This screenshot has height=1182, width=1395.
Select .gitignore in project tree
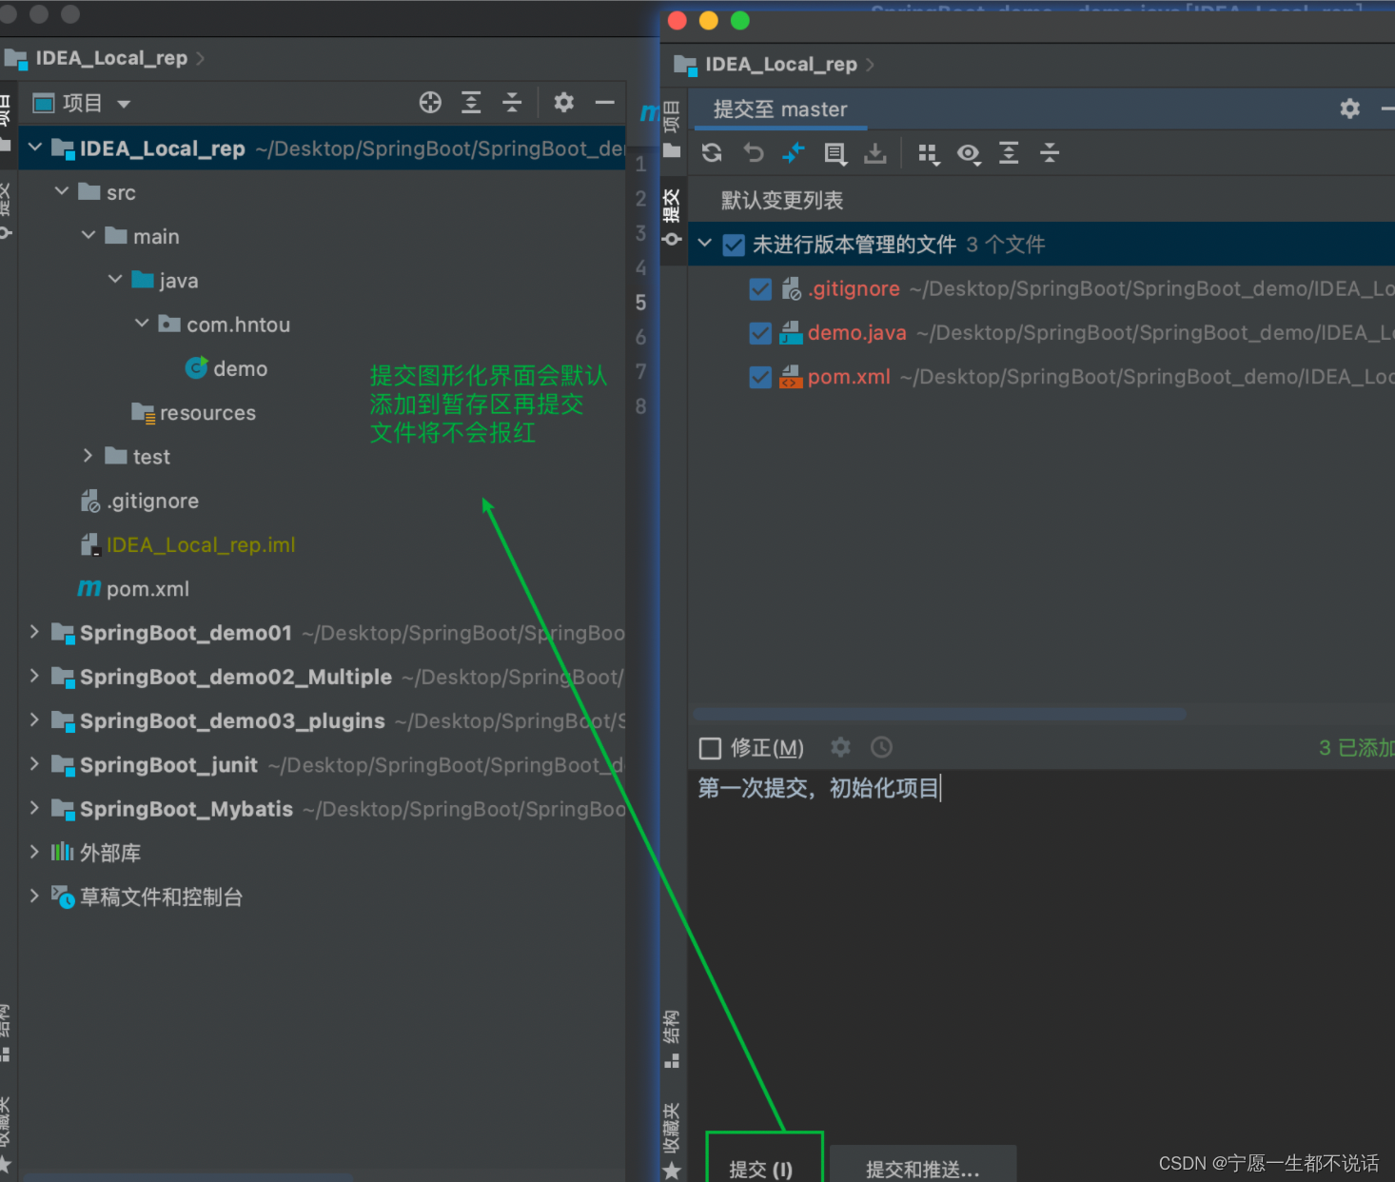coord(152,501)
